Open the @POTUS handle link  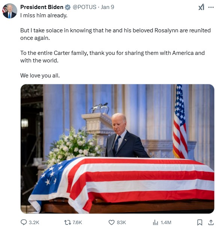click(x=84, y=7)
